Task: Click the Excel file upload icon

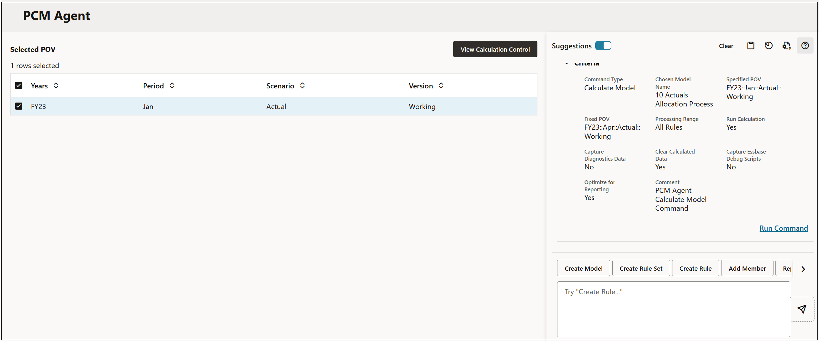Action: point(786,46)
